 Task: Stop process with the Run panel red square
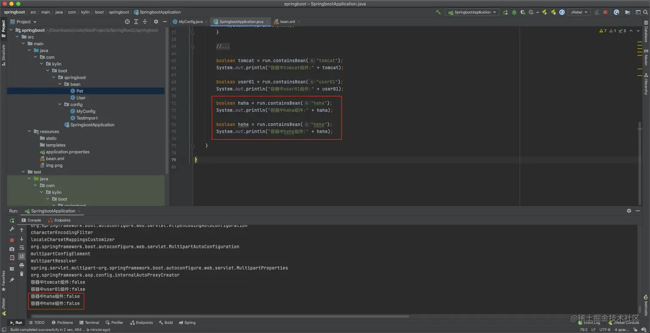point(12,240)
